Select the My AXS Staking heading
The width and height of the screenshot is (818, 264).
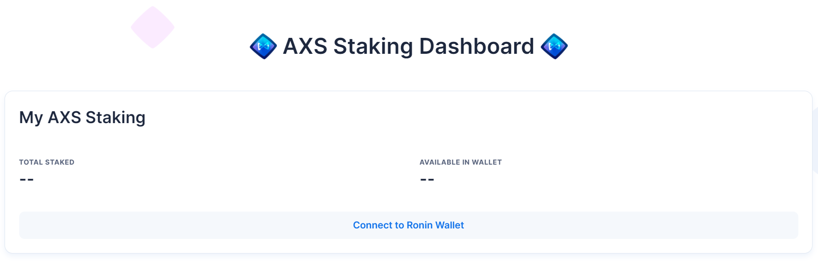[82, 118]
